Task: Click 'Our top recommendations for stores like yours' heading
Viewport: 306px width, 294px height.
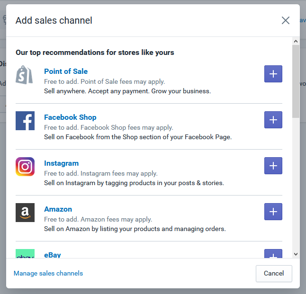Action: point(95,53)
